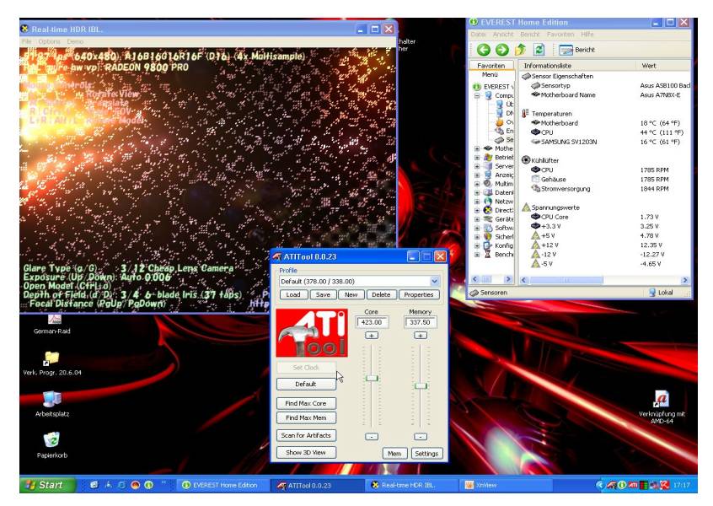Click the Default clock button in ATITool

(x=306, y=384)
